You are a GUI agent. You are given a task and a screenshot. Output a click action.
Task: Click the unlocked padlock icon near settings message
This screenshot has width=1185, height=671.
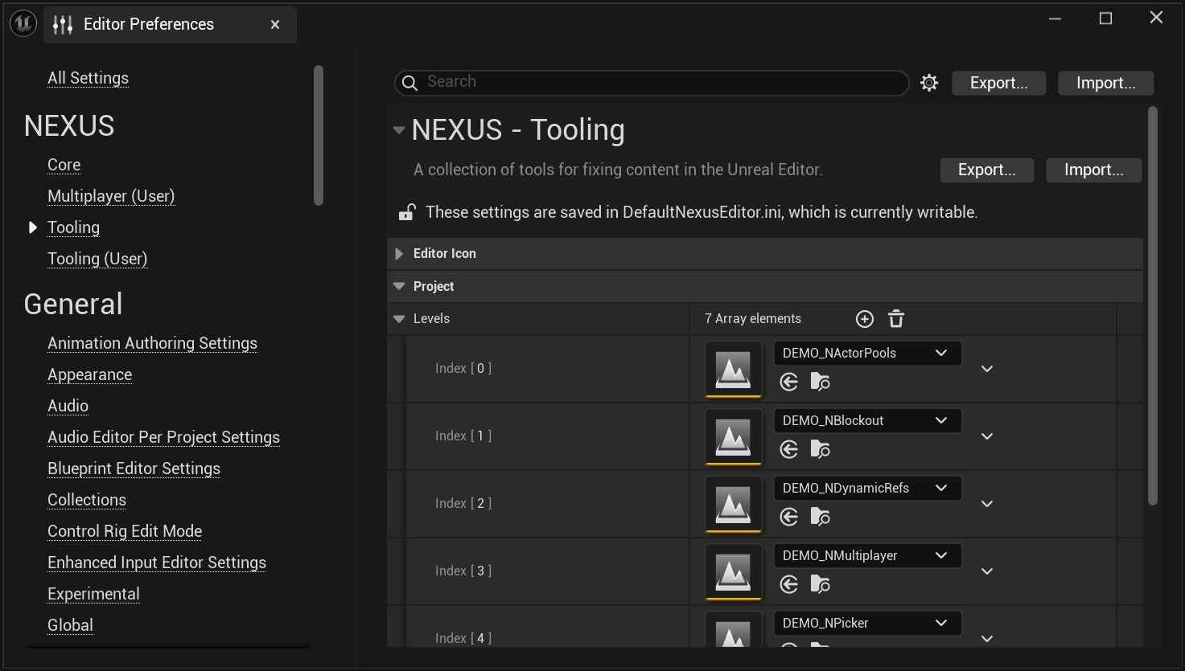coord(406,211)
